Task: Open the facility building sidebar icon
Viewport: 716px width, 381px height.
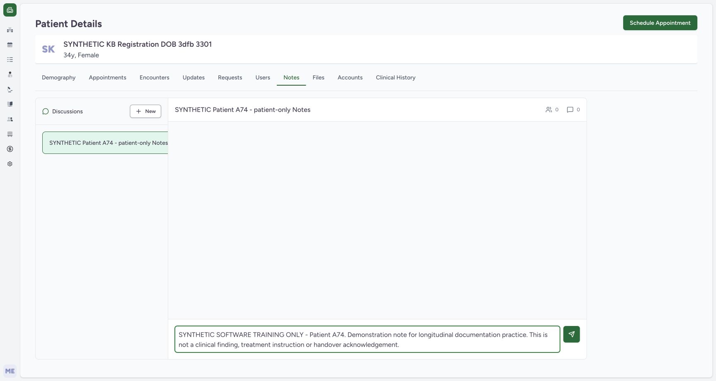Action: coord(10,30)
